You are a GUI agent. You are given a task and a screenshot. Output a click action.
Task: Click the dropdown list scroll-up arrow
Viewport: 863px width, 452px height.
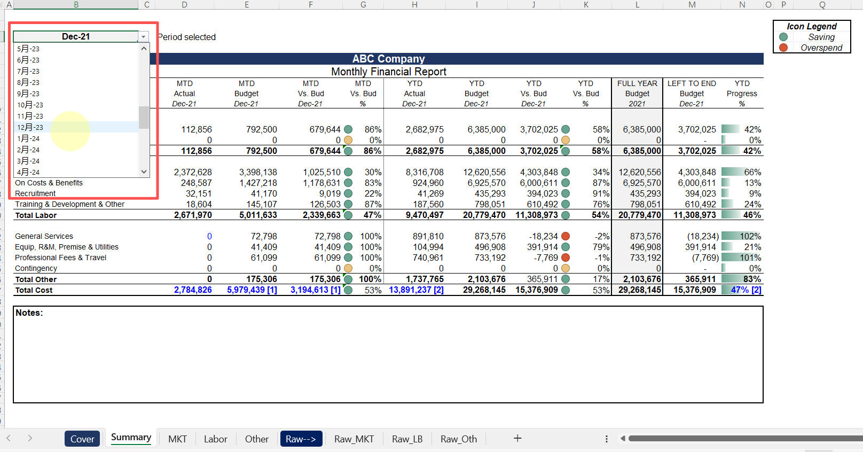(144, 49)
